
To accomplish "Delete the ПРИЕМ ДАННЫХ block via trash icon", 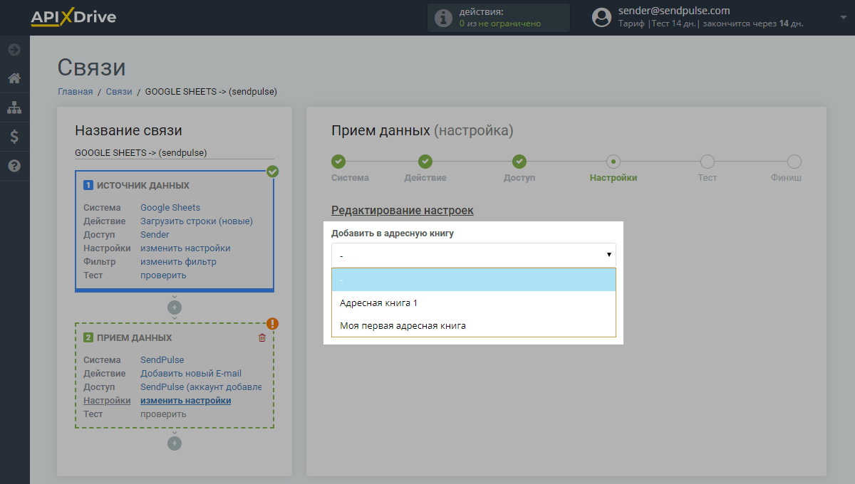I will pyautogui.click(x=261, y=337).
